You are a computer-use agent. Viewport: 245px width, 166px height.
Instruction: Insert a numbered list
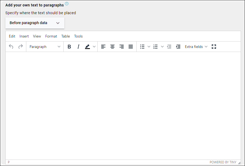click(x=155, y=46)
